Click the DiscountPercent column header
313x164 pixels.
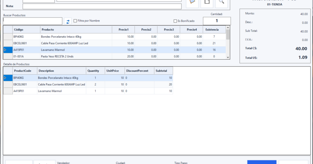pos(139,71)
